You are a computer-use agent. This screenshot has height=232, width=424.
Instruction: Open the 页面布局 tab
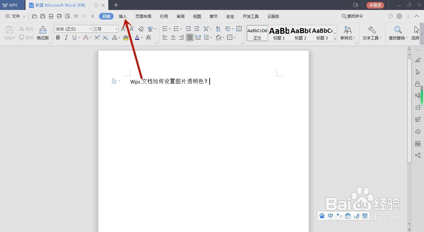[143, 16]
